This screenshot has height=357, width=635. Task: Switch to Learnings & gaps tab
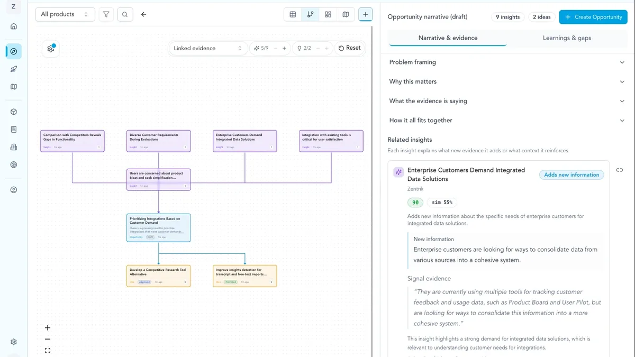(x=567, y=38)
